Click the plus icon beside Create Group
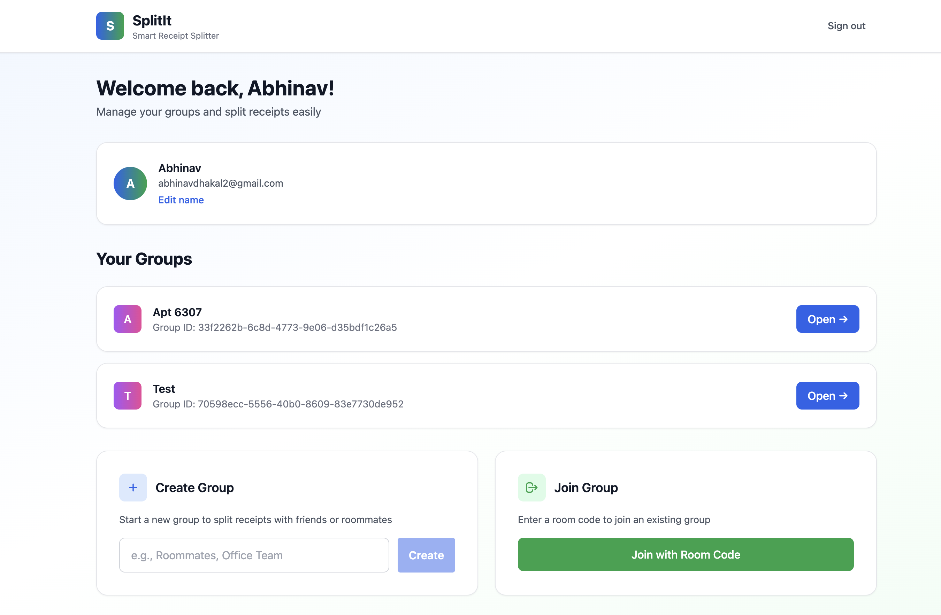 [x=133, y=488]
